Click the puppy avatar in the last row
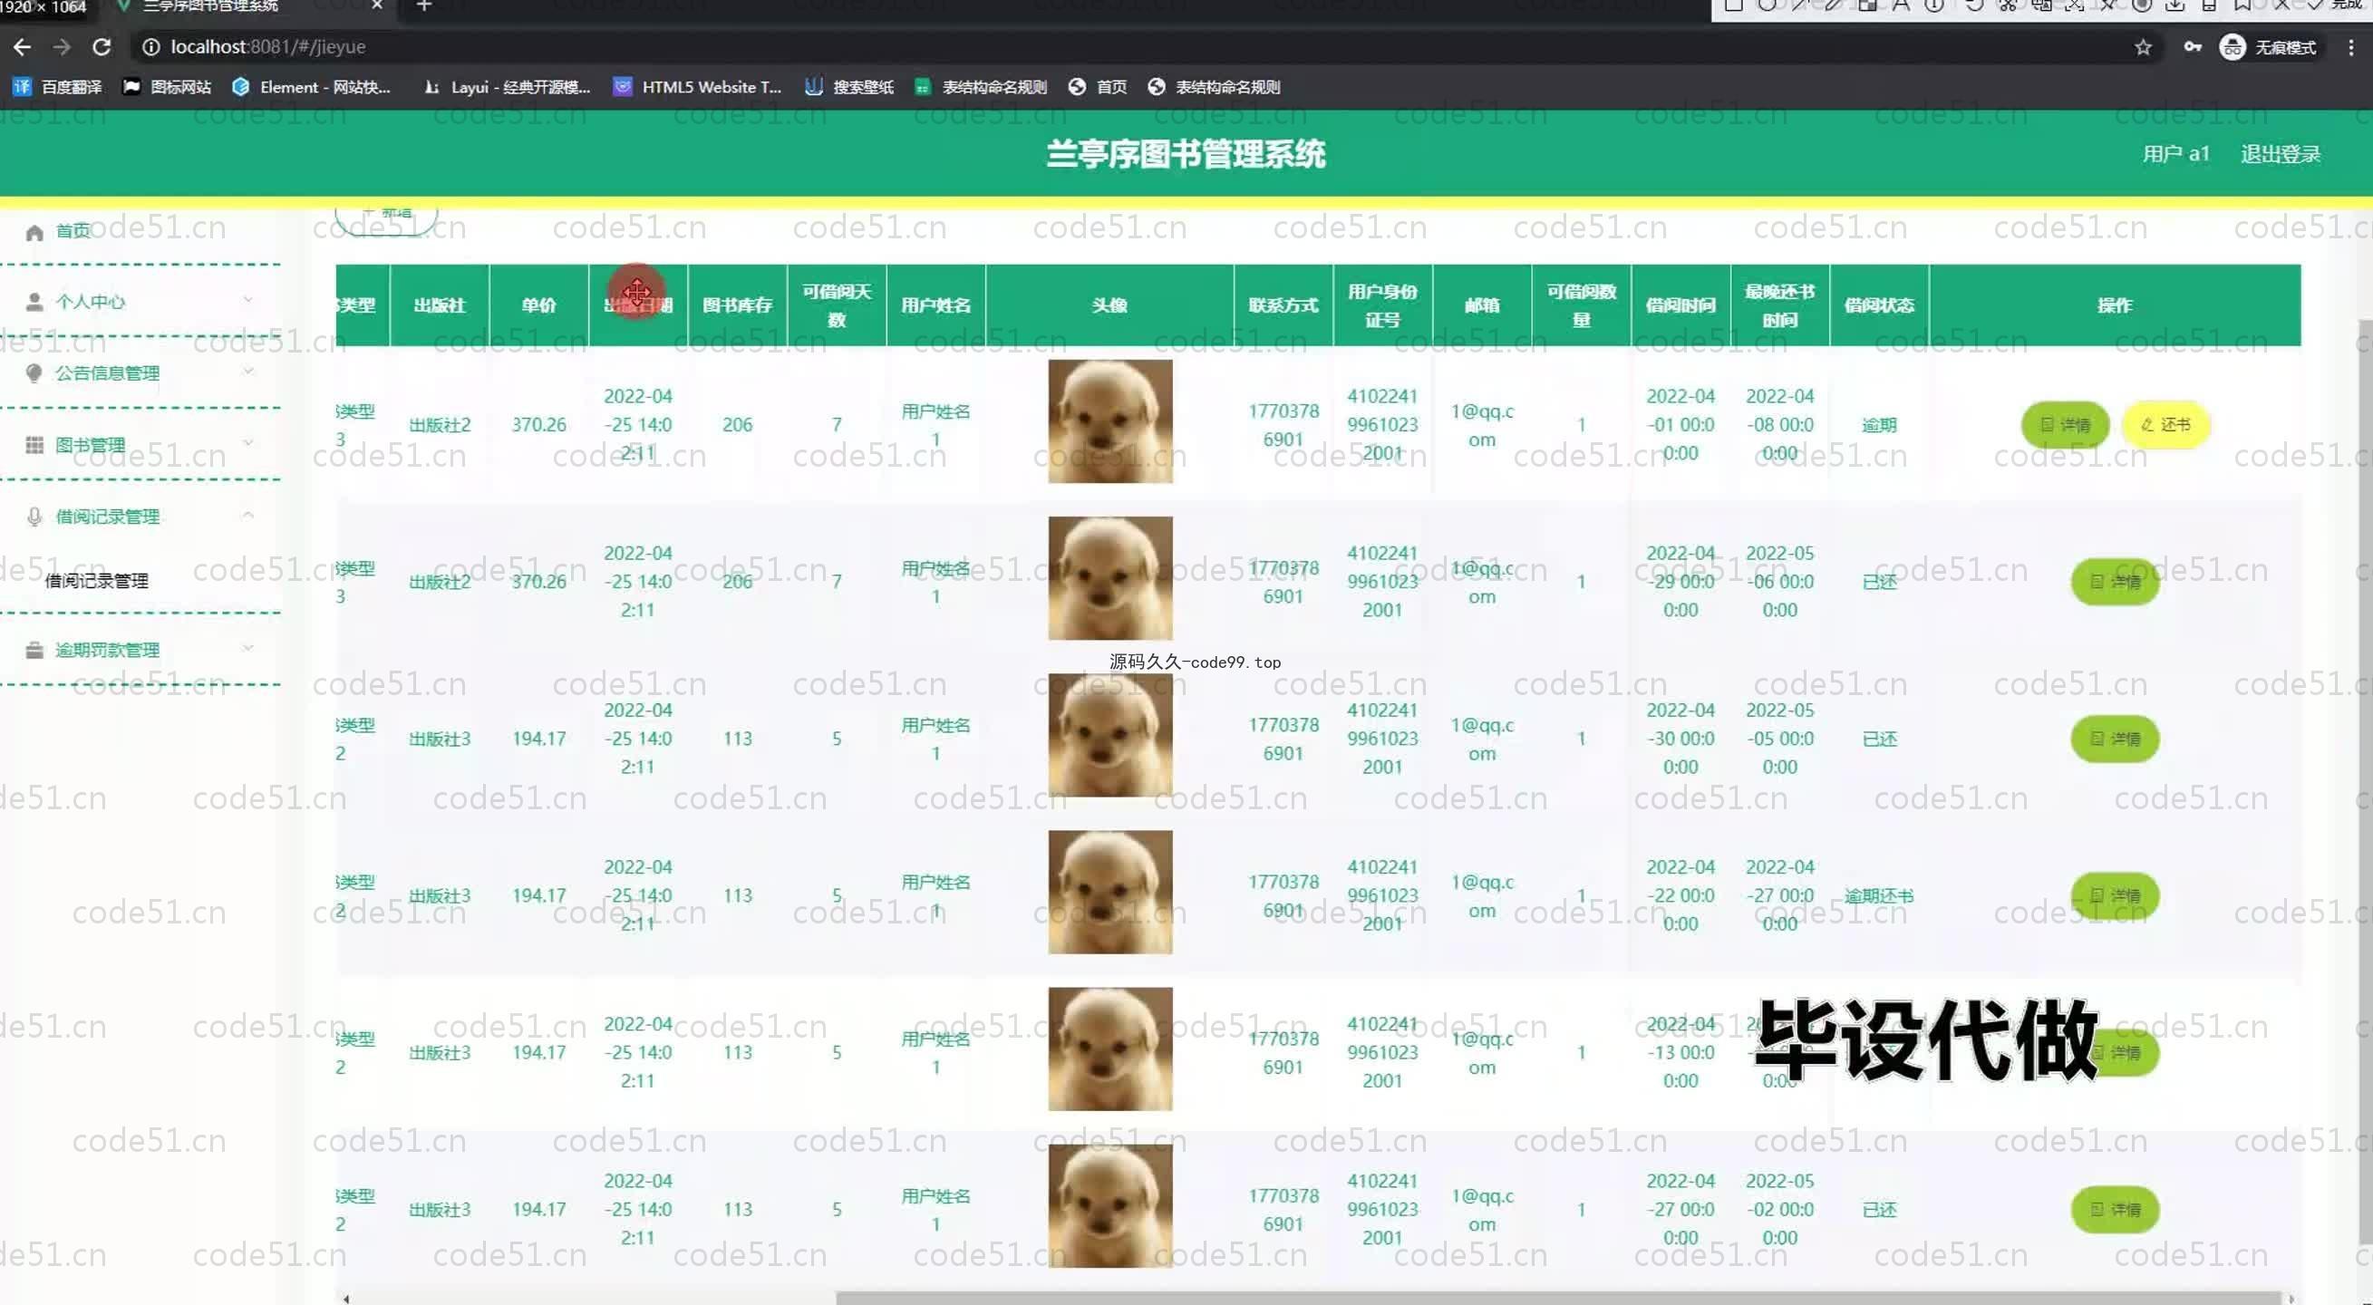 click(1110, 1205)
